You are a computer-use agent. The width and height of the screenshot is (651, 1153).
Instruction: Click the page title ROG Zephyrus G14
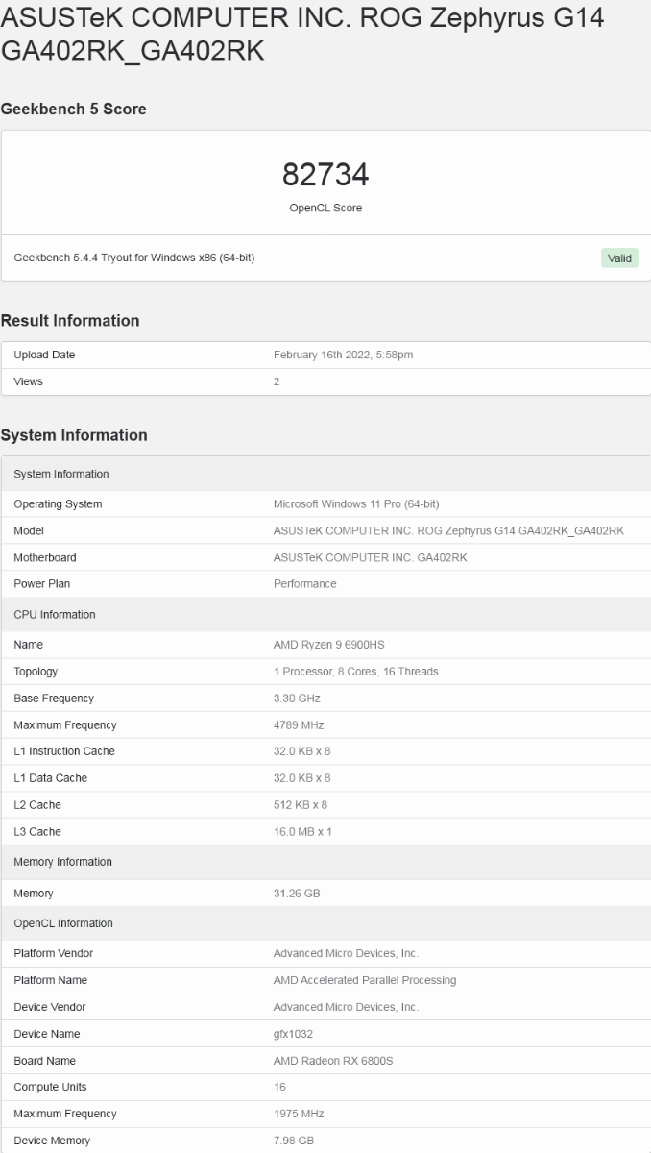click(302, 34)
